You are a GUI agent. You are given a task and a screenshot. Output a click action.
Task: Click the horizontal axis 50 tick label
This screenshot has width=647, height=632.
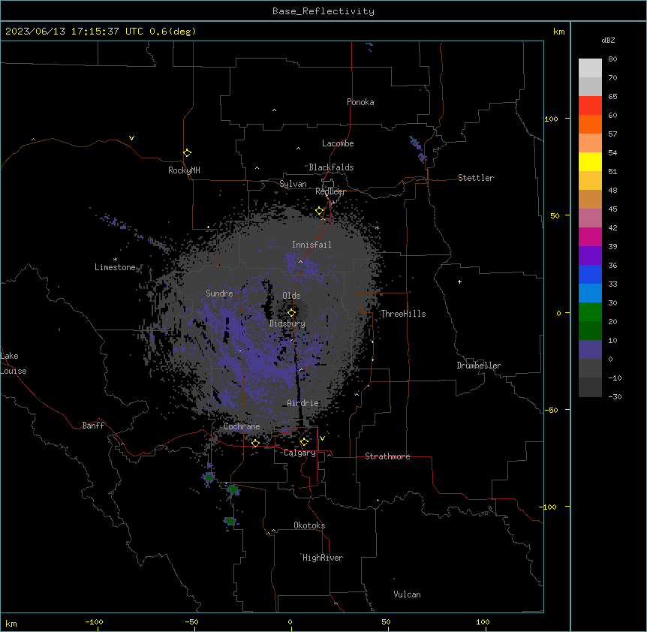(x=386, y=621)
